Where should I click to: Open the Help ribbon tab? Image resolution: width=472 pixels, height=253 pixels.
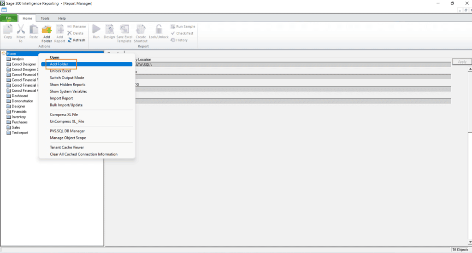point(62,18)
